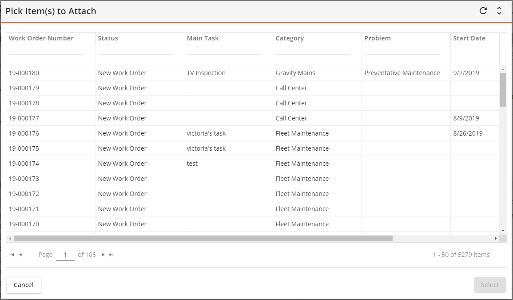The width and height of the screenshot is (513, 300).
Task: Go to next page of results
Action: coord(103,255)
